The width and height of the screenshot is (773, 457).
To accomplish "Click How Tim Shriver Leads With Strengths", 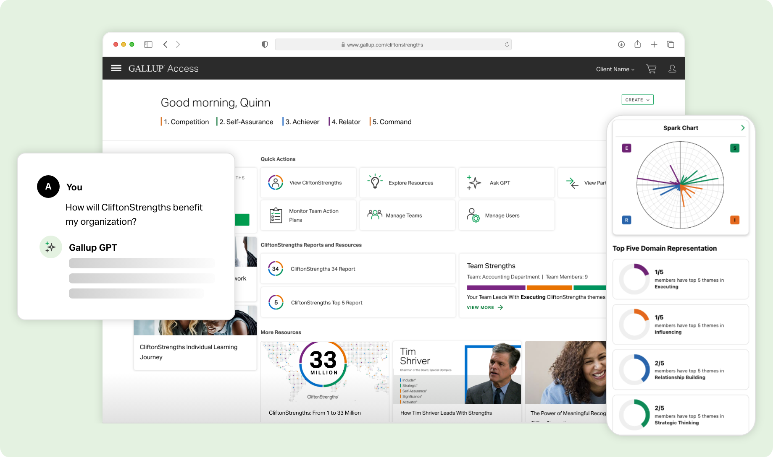I will point(446,413).
